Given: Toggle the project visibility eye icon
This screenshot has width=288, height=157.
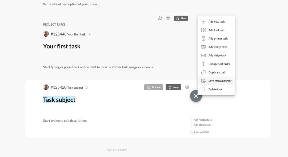Looking at the screenshot, I should tap(168, 18).
